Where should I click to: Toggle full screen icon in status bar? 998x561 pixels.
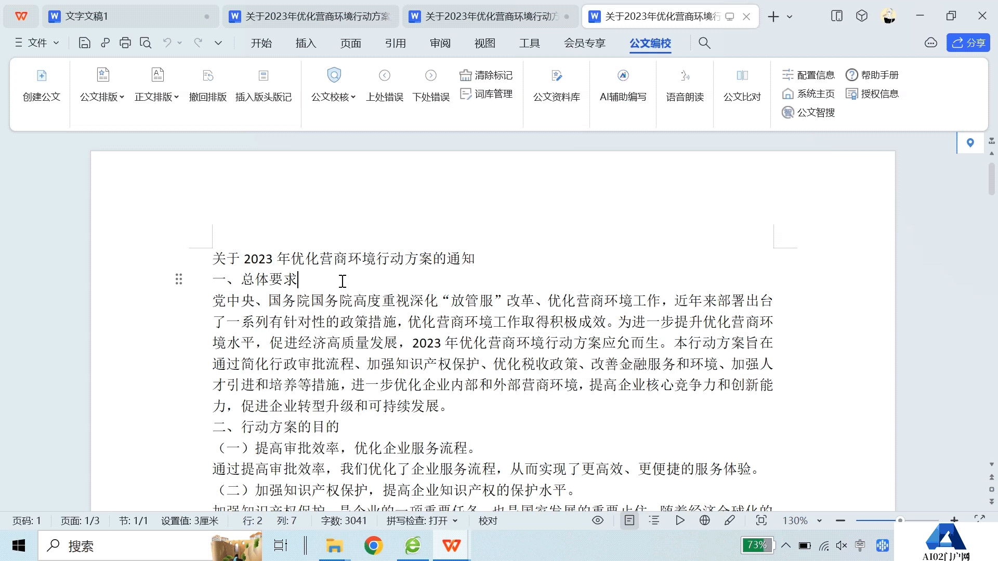[x=980, y=519]
